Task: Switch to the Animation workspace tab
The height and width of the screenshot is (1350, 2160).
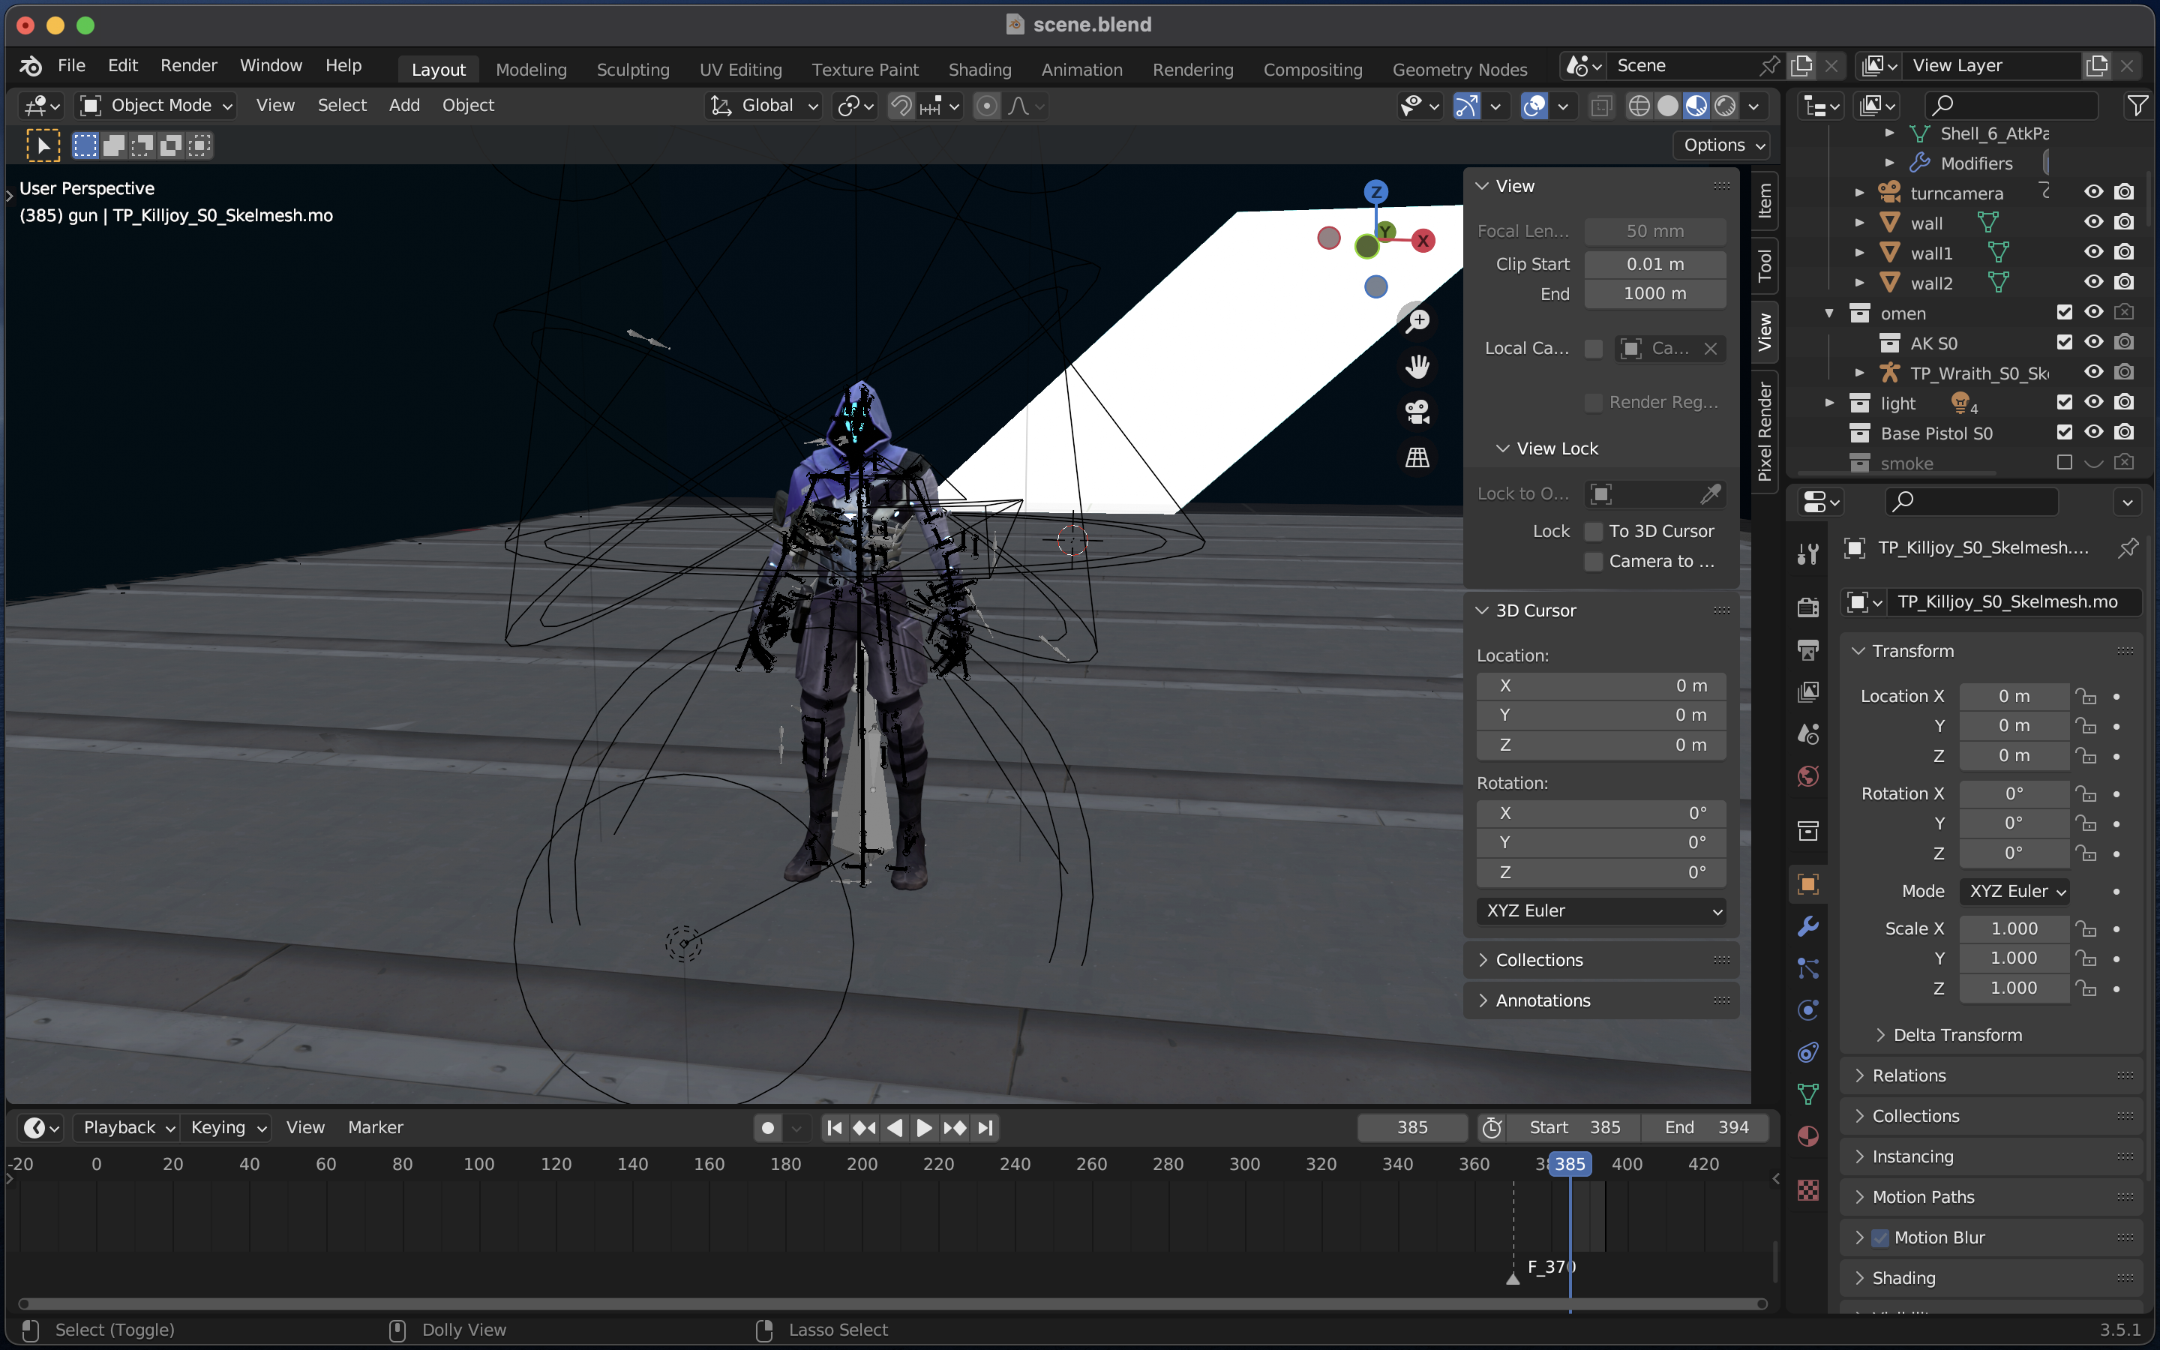Action: pos(1081,69)
